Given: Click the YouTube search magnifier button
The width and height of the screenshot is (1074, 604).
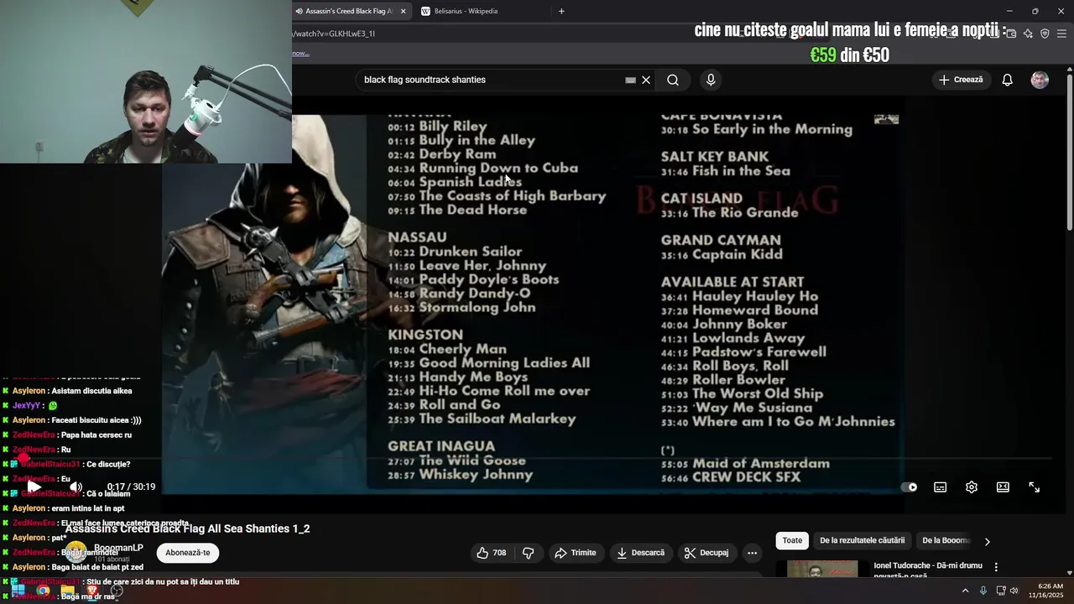Looking at the screenshot, I should (x=673, y=80).
